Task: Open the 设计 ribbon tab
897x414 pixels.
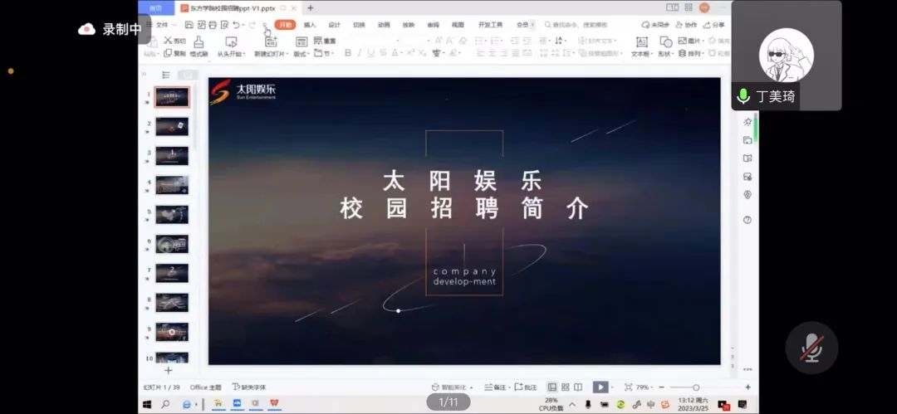Action: tap(334, 25)
